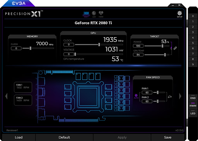Click the Load button

coord(19,138)
